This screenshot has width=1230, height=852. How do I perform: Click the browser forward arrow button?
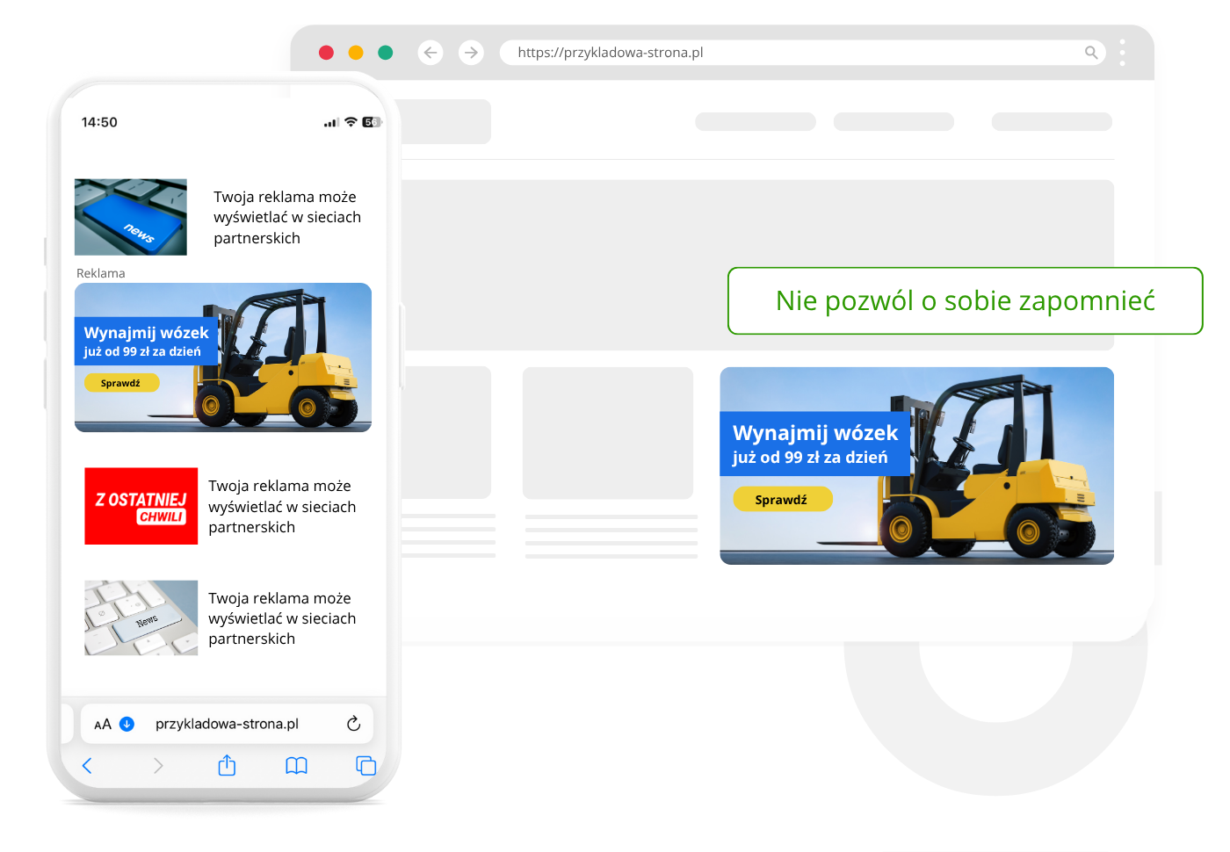coord(471,53)
